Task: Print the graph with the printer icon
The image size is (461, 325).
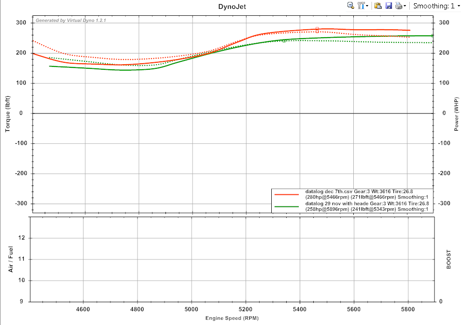Action: [x=399, y=6]
